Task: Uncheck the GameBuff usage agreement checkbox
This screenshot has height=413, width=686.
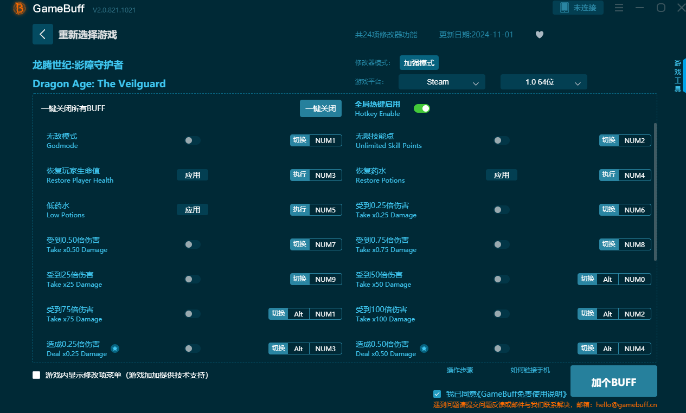Action: tap(437, 394)
